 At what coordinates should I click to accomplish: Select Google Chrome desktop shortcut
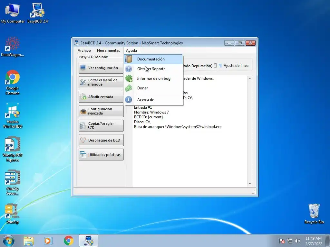[x=13, y=82]
